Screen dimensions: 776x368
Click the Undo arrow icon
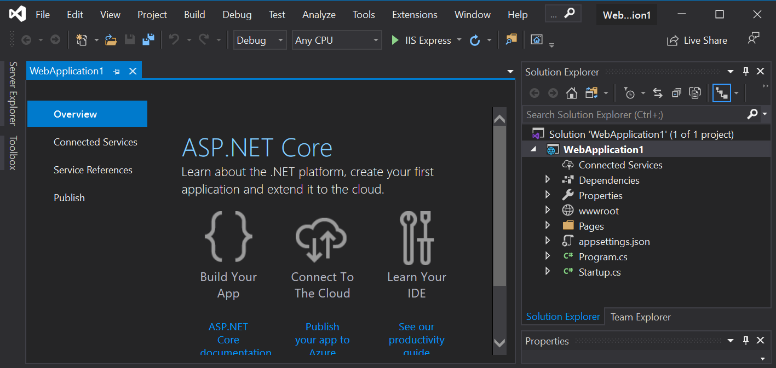click(x=174, y=39)
